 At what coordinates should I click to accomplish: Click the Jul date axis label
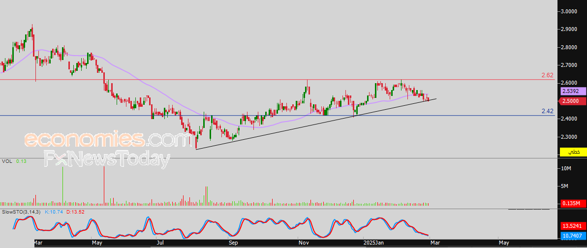point(159,243)
